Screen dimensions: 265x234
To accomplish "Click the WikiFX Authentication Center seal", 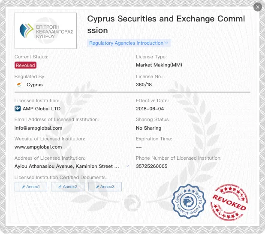I will click(x=188, y=201).
